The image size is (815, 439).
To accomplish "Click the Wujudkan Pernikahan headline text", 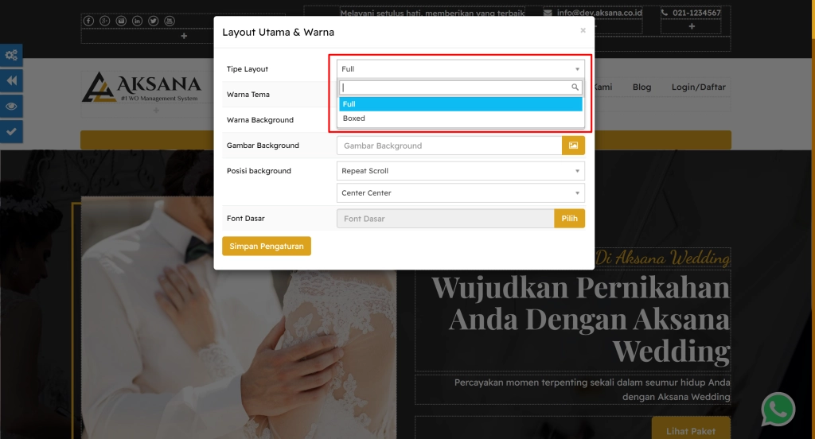I will (x=580, y=319).
